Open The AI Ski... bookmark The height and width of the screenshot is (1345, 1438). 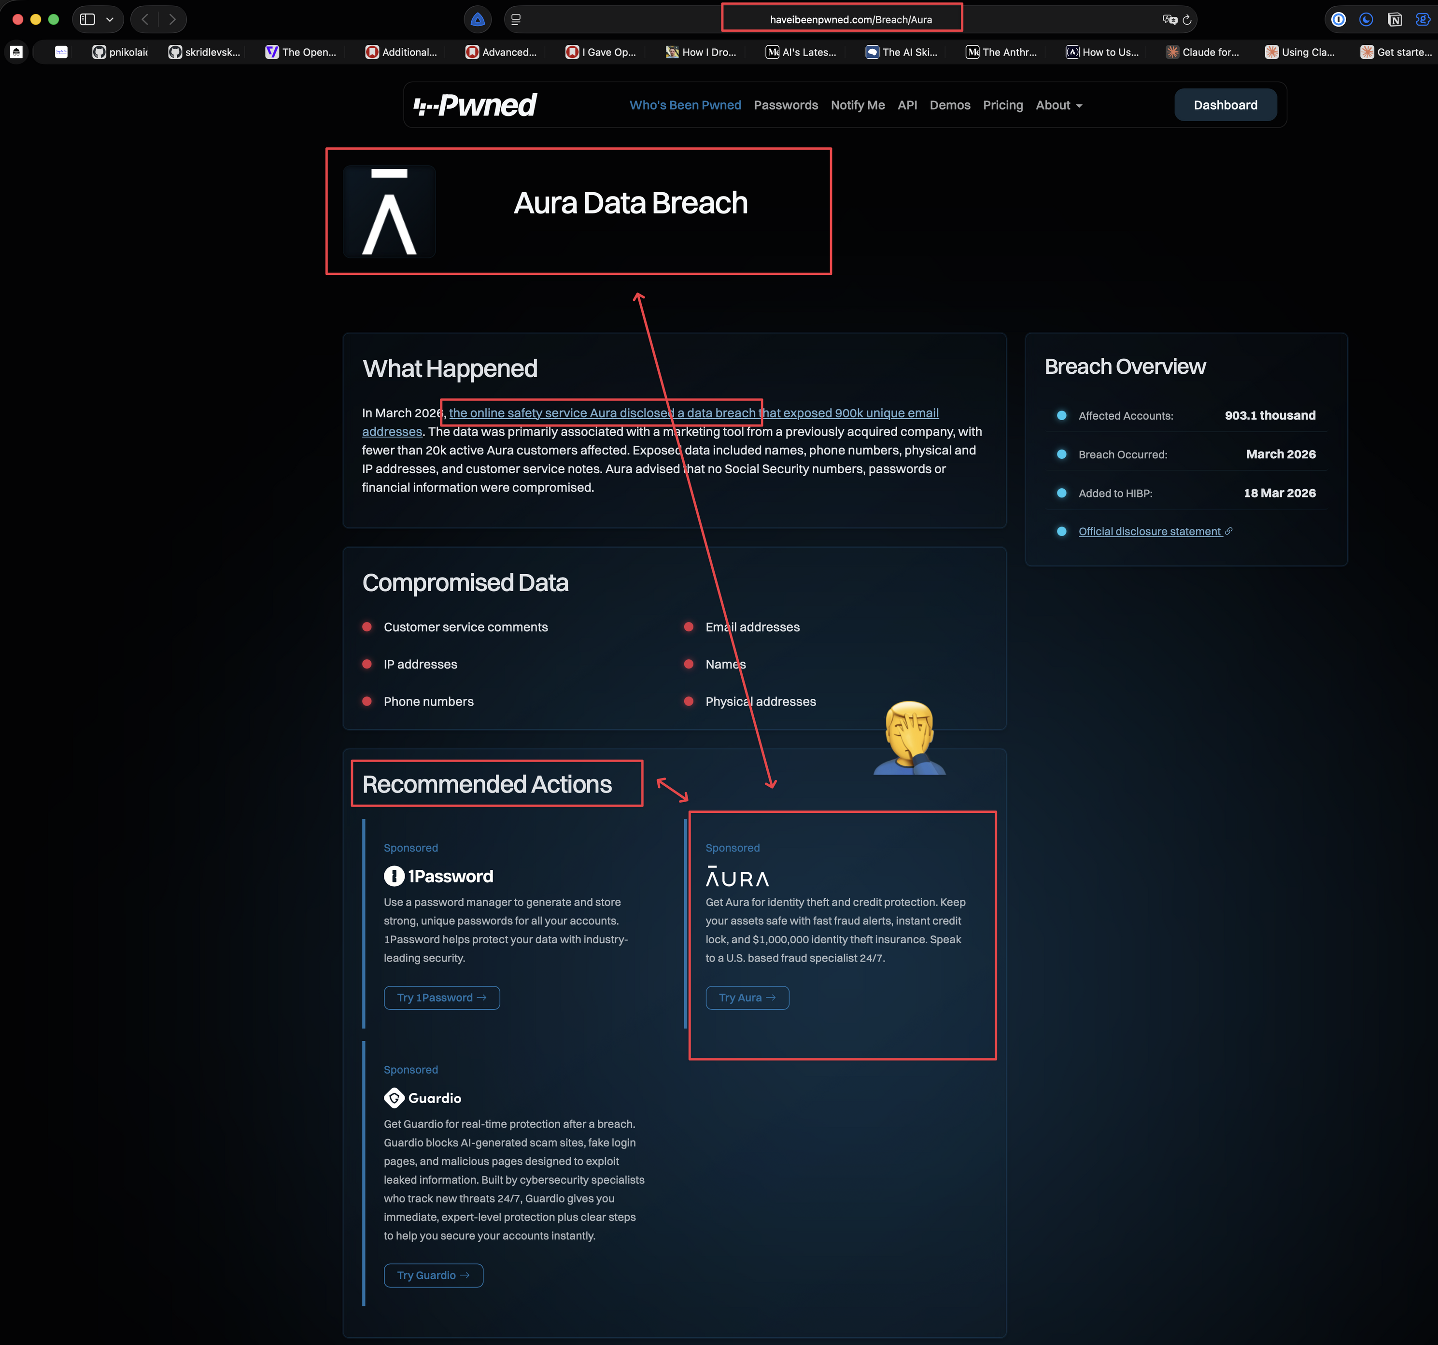901,52
